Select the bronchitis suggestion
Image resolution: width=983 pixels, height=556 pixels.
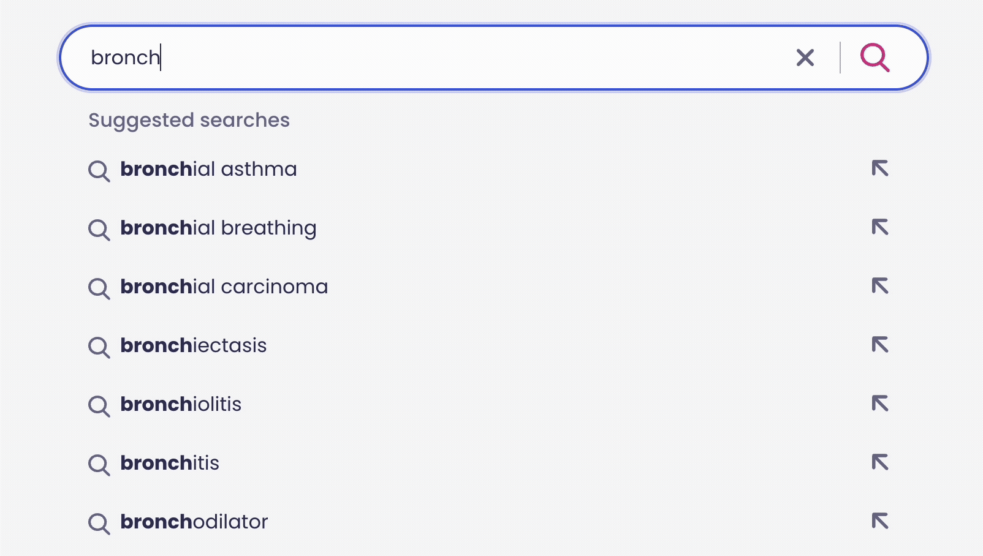[170, 463]
